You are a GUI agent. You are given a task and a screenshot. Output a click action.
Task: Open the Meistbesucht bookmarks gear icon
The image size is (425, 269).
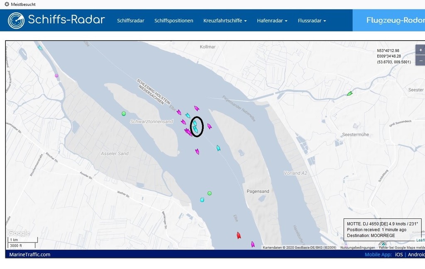click(7, 4)
